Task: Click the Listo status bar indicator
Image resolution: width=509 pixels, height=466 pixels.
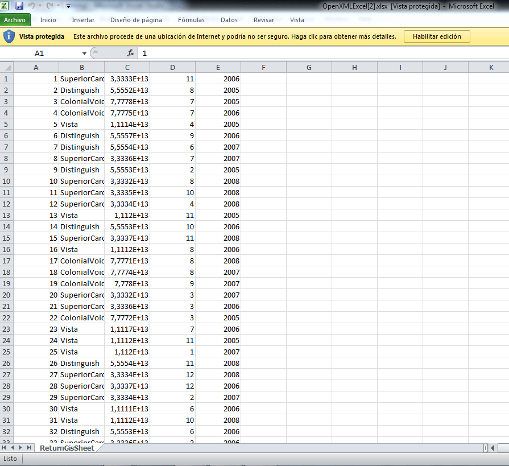Action: point(10,459)
